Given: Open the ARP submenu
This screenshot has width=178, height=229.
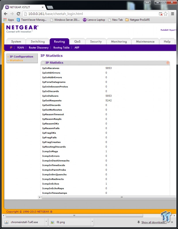Looking at the screenshot, I should pyautogui.click(x=77, y=48).
